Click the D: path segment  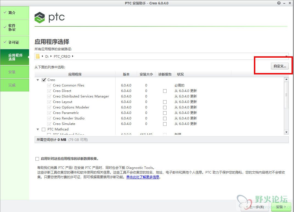[x=47, y=57]
